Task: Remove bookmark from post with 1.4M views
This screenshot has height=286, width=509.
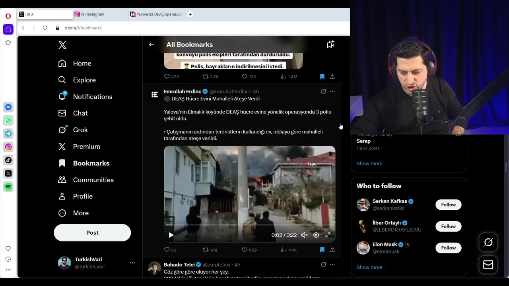Action: click(322, 77)
